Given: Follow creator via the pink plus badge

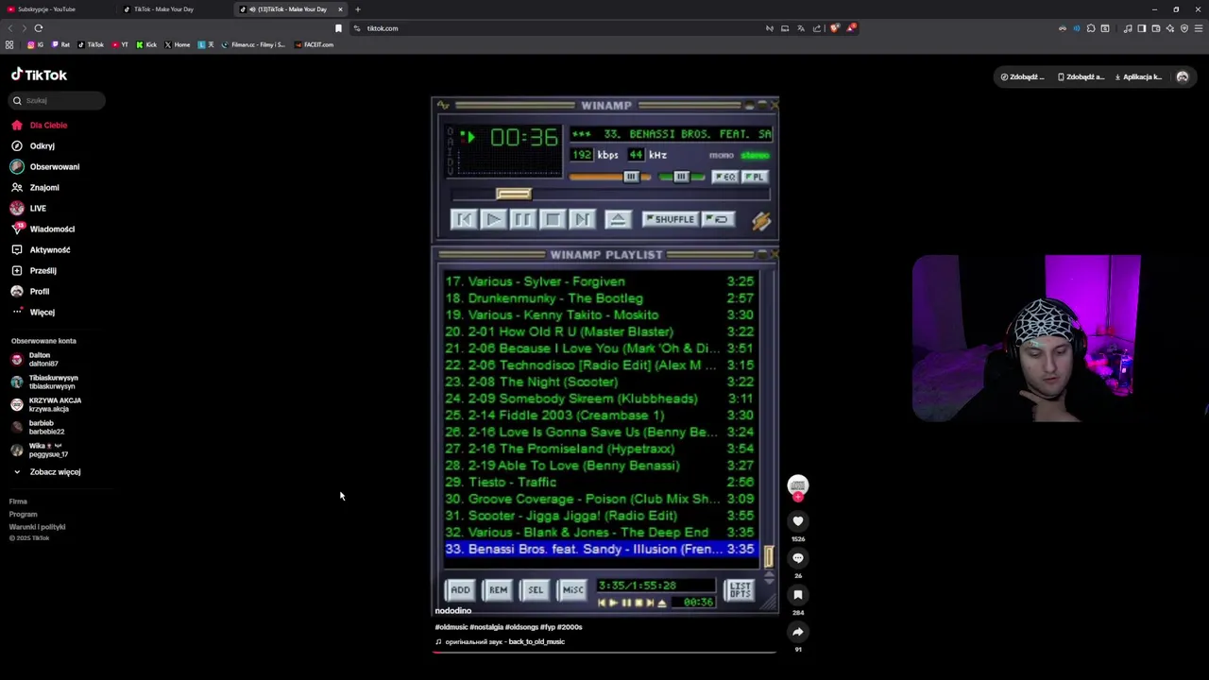Looking at the screenshot, I should tap(798, 497).
